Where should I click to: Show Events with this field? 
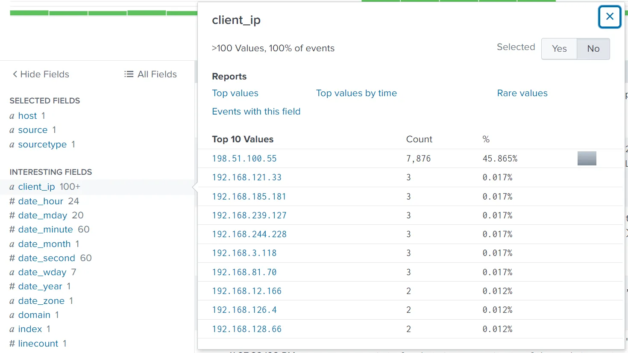pyautogui.click(x=256, y=112)
